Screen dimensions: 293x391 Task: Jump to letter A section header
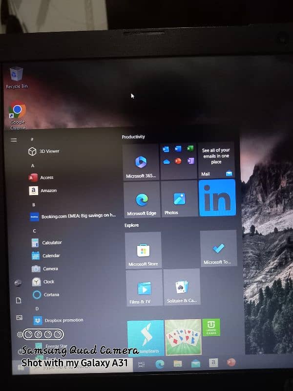(33, 166)
